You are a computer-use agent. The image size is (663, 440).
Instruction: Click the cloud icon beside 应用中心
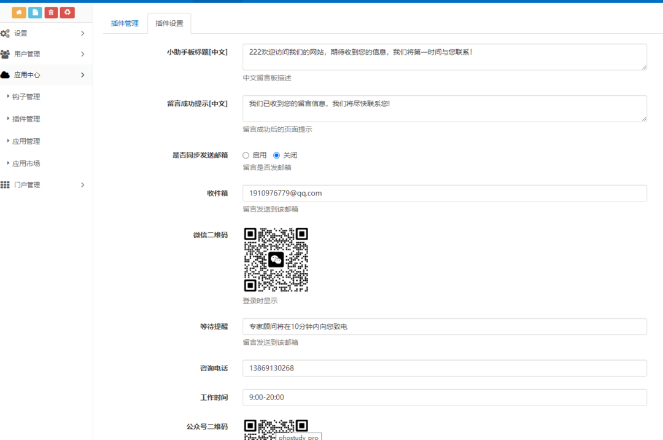point(5,75)
